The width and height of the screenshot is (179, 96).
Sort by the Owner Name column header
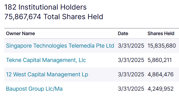21,33
